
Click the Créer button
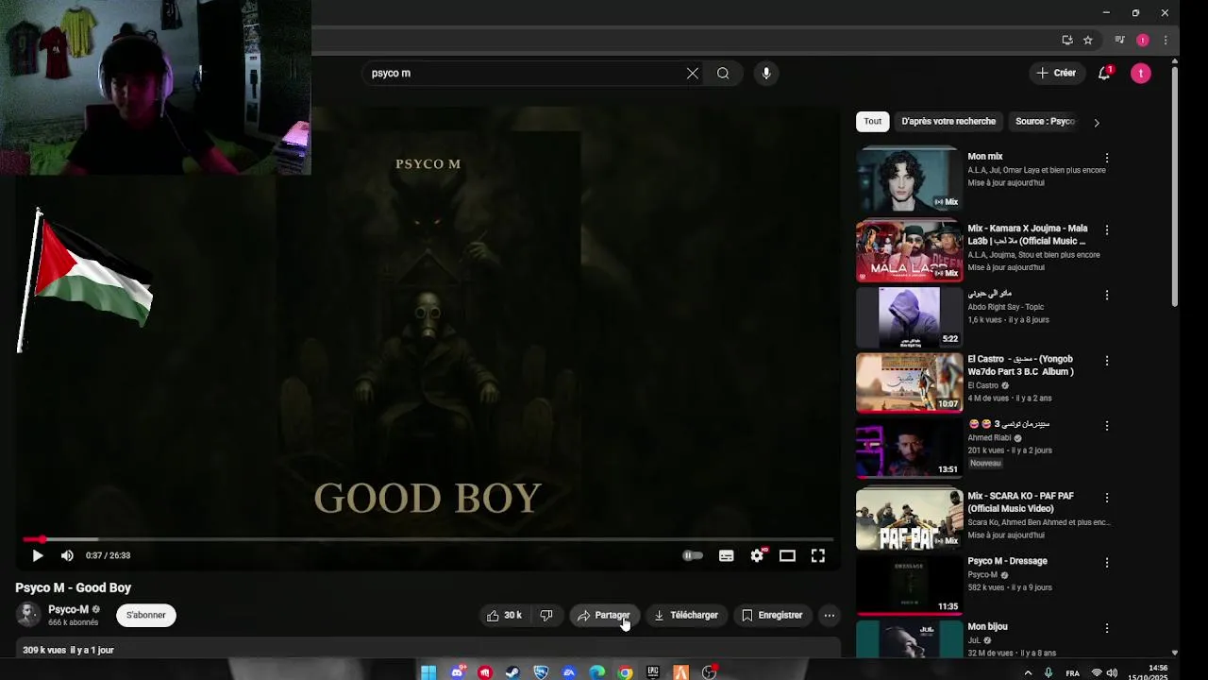[1056, 73]
